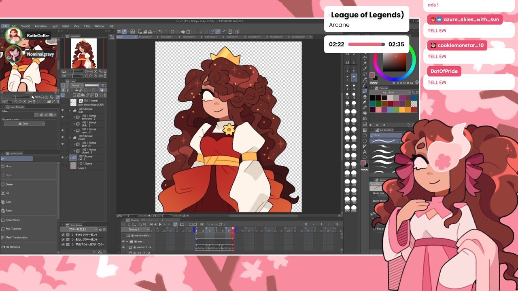Collapse the mouth layer folder
Screen dimensions: 518x291
tap(70, 137)
